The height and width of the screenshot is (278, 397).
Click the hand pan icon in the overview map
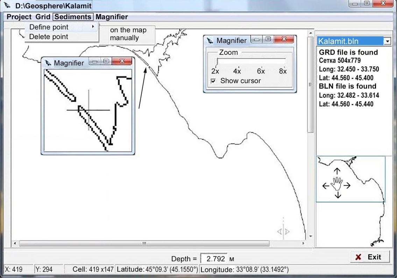click(337, 183)
